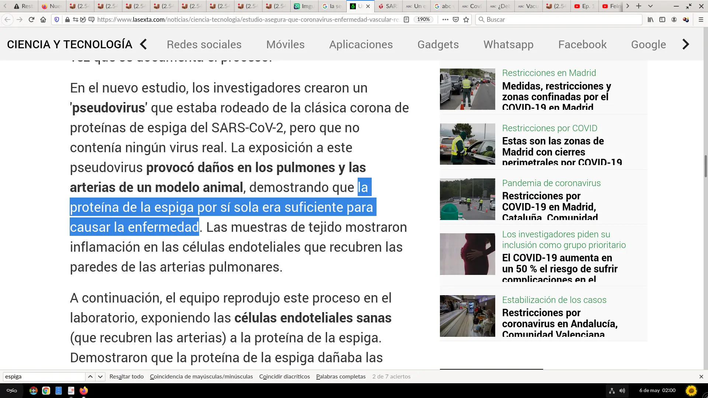Open the Aplicaciones section
Image resolution: width=708 pixels, height=398 pixels.
[361, 44]
